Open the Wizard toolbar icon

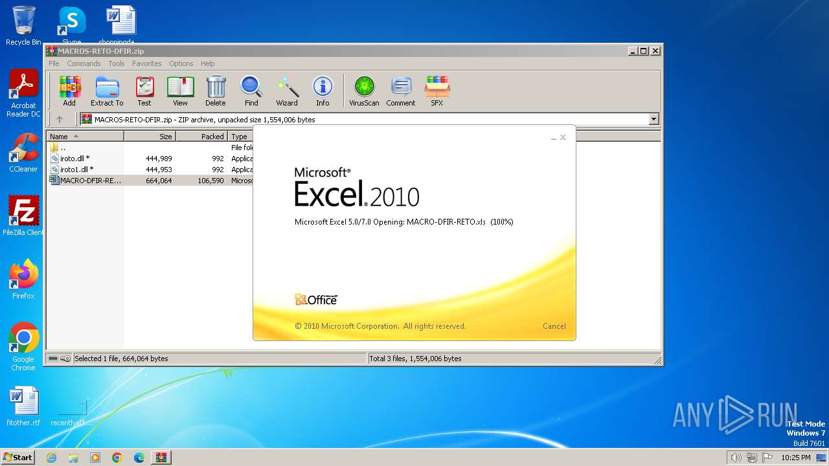[x=287, y=91]
